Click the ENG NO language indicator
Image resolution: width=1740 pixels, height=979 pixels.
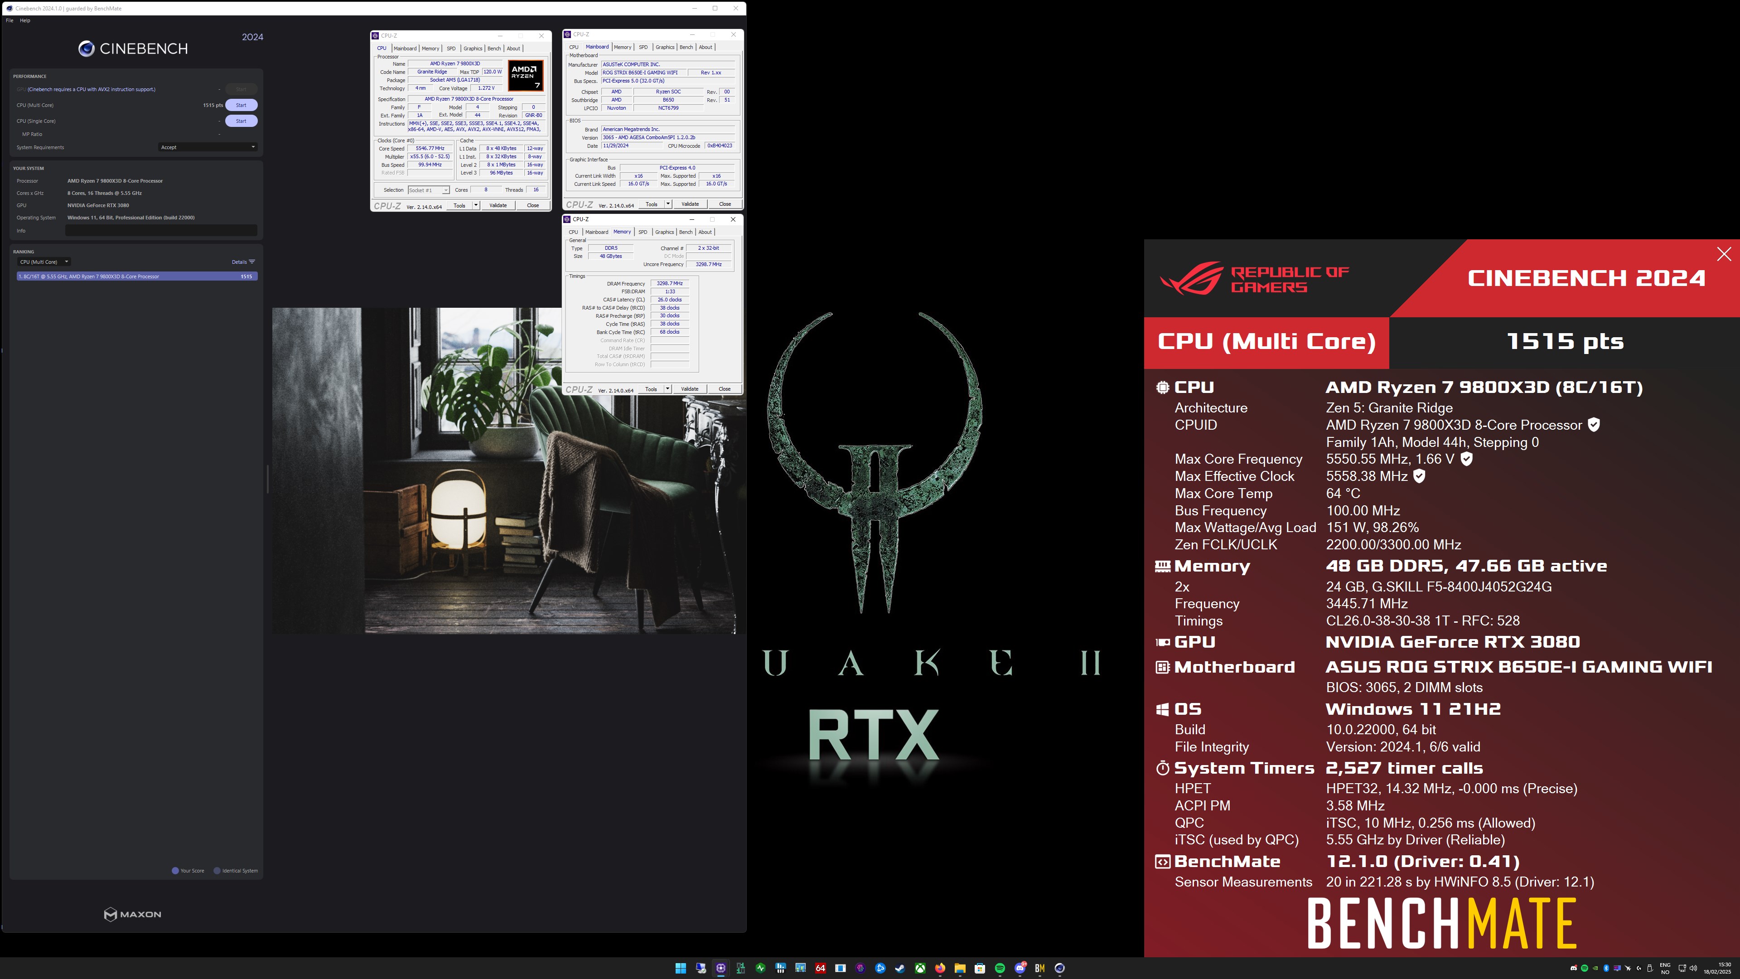pos(1665,968)
